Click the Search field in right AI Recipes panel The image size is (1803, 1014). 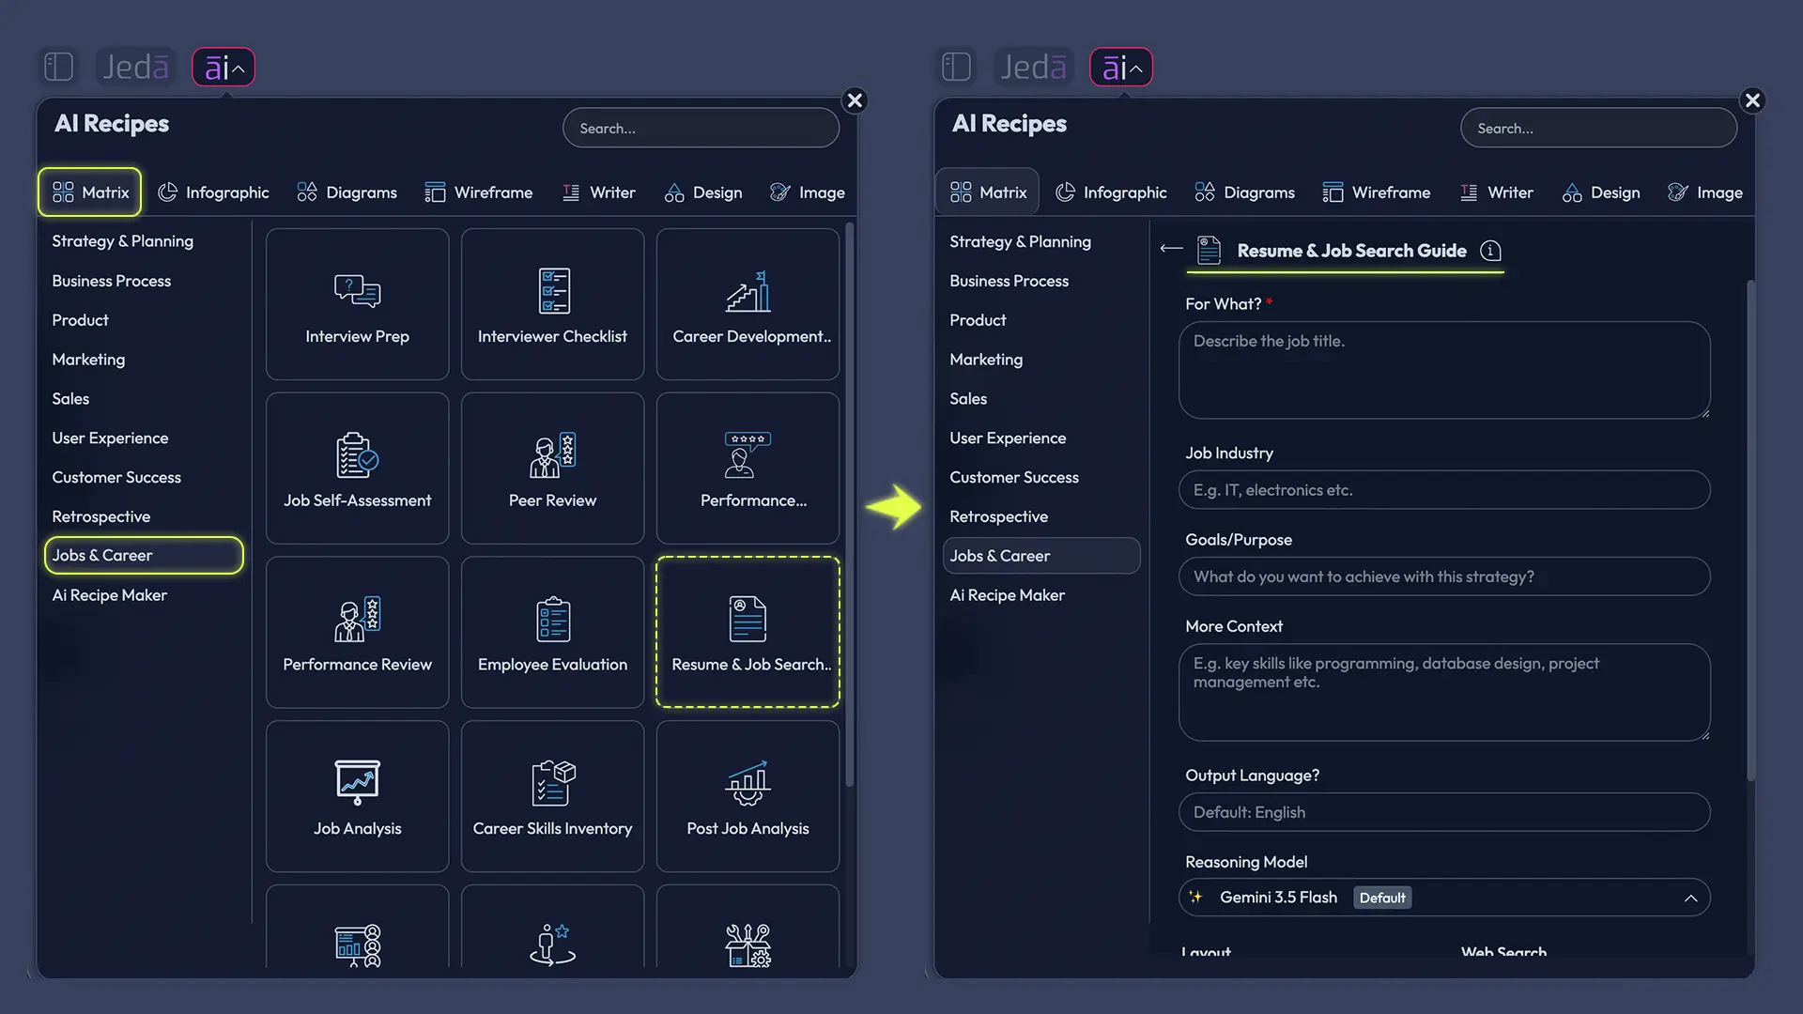pyautogui.click(x=1598, y=128)
